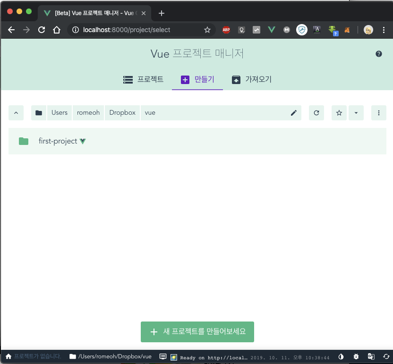
Task: Switch to the 만들기 tab
Action: [x=197, y=79]
